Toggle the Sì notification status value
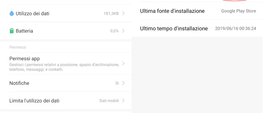The height and width of the screenshot is (113, 263). [x=117, y=83]
